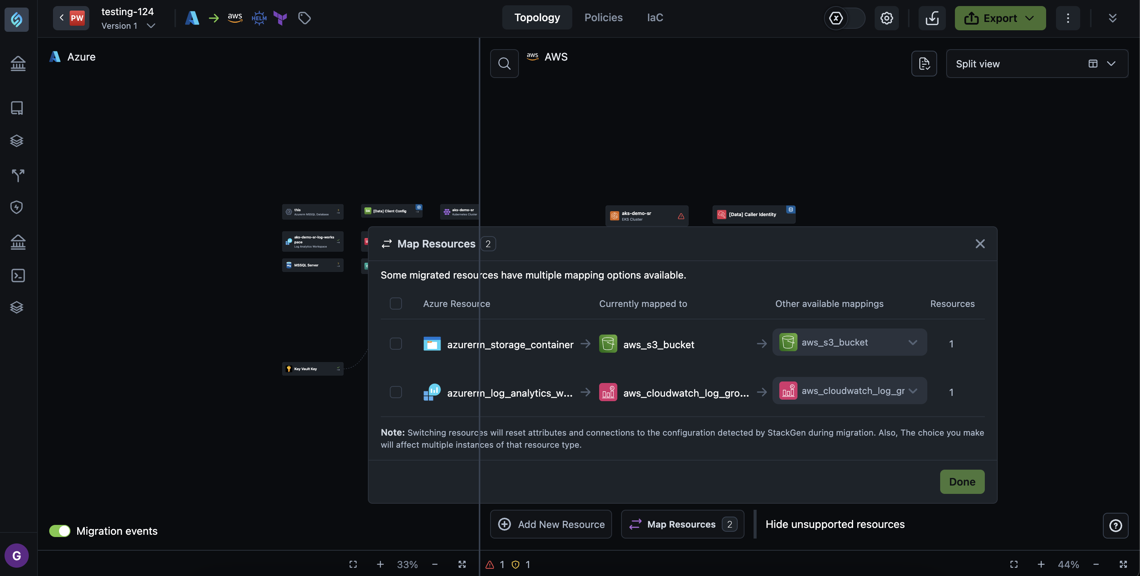Expand the Version 1 dropdown
Screen dimensions: 1140x576
[x=128, y=26]
